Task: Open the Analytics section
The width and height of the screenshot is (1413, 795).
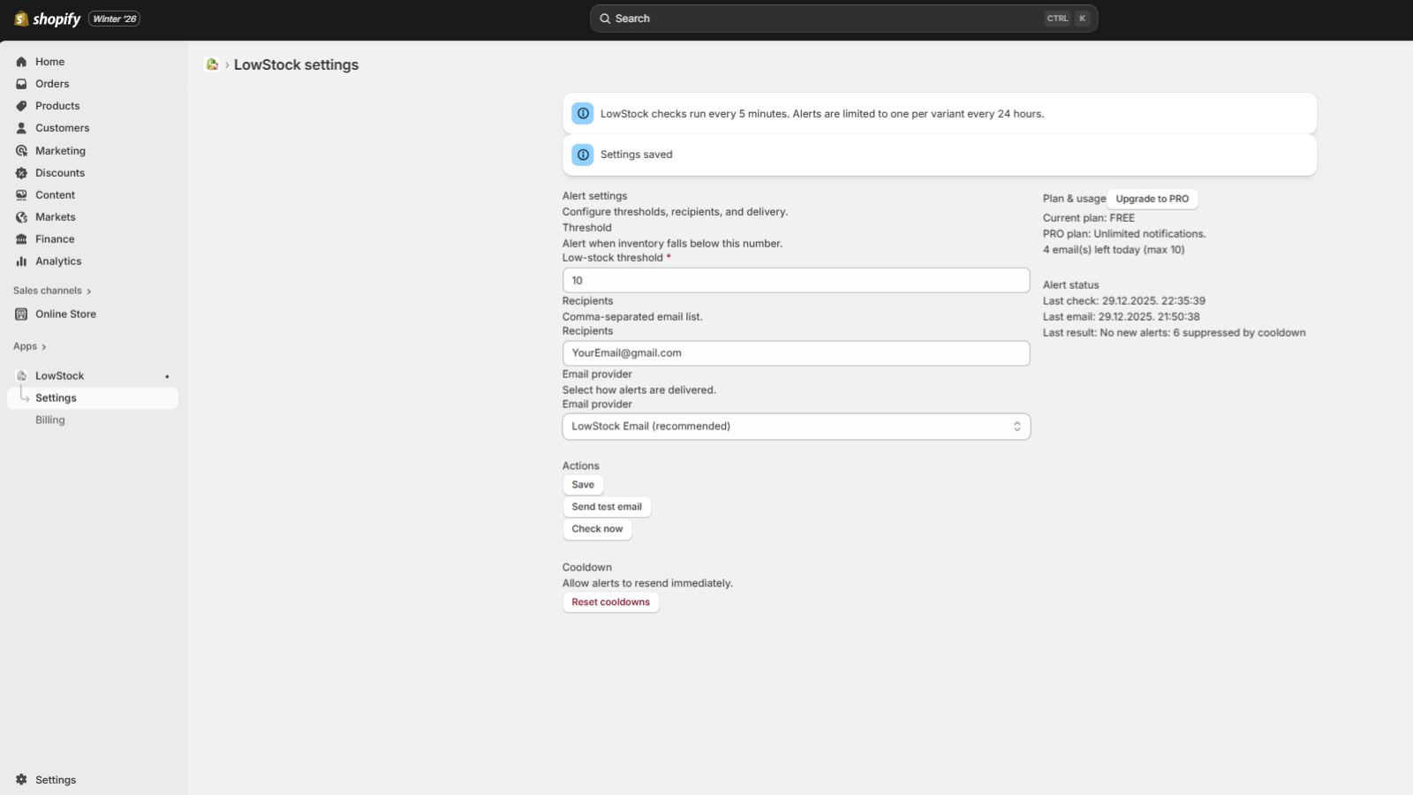Action: (x=58, y=261)
